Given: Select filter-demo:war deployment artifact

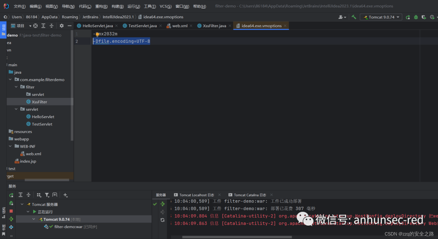Looking at the screenshot, I should (70, 227).
